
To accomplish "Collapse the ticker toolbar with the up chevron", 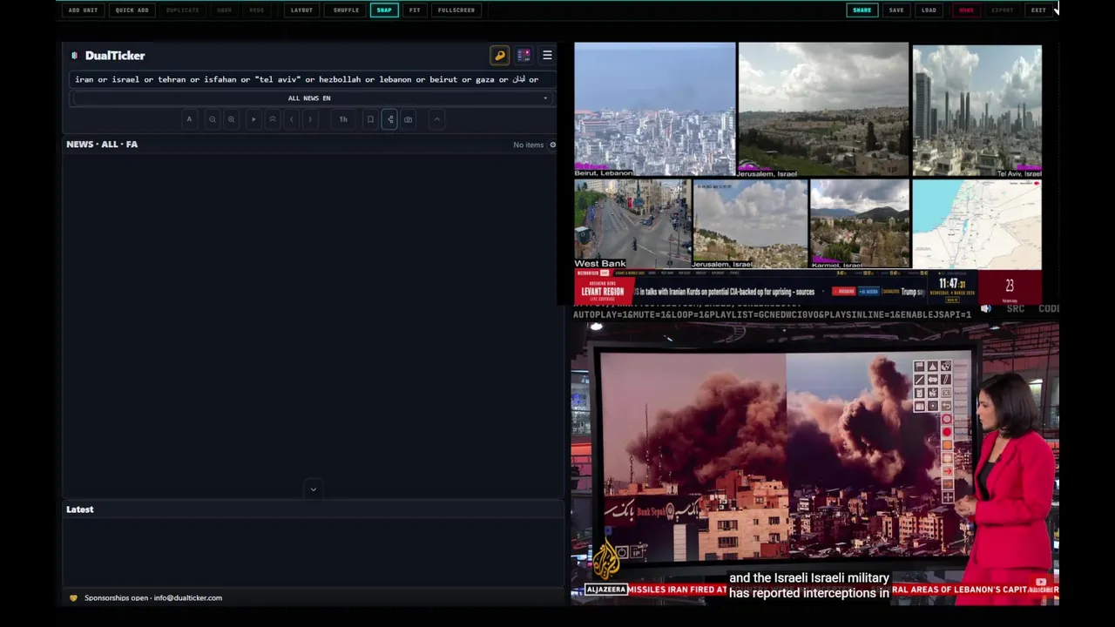I will (x=437, y=119).
